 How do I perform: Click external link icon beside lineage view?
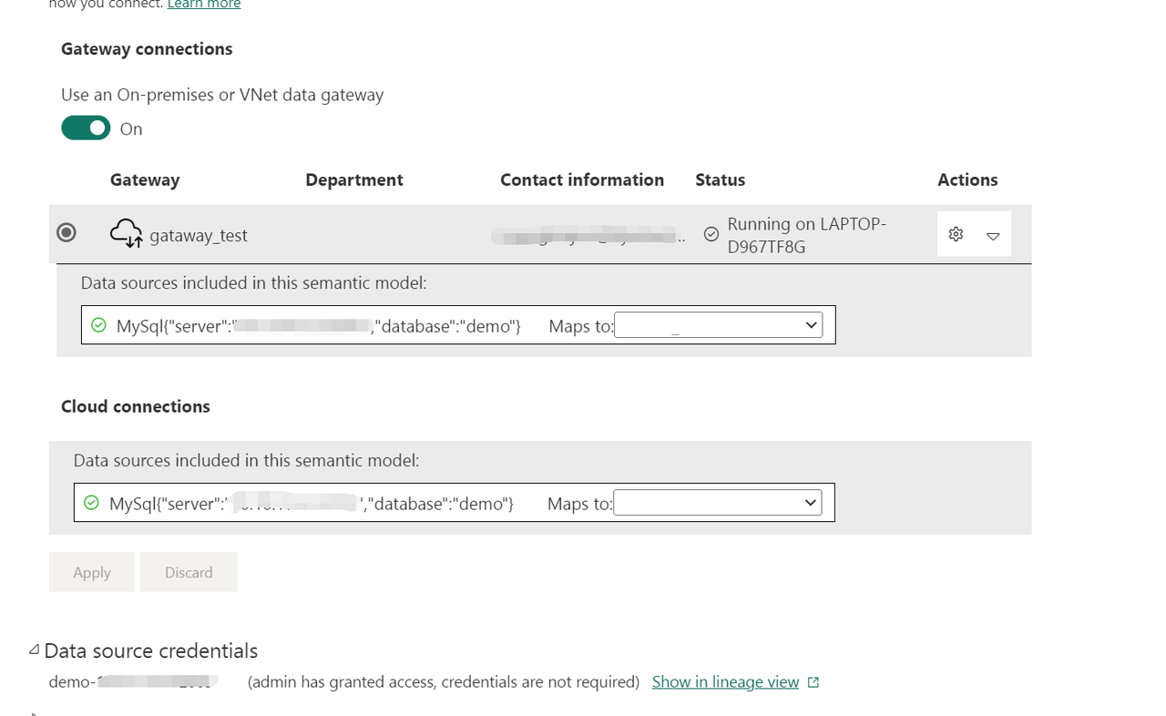[x=813, y=682]
